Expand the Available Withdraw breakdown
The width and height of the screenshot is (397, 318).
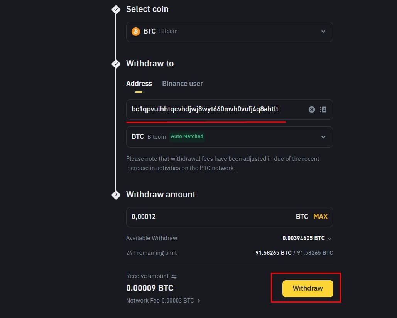(329, 238)
